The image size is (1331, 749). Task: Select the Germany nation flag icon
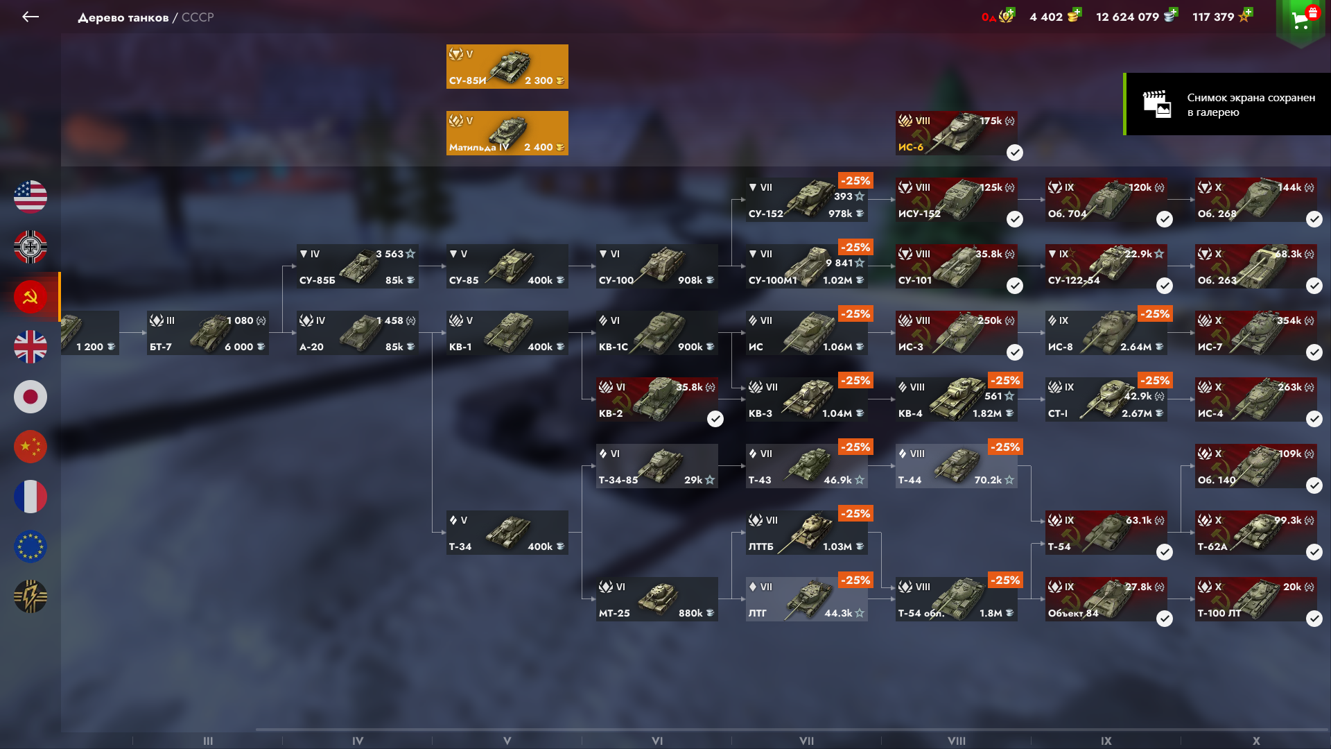31,247
